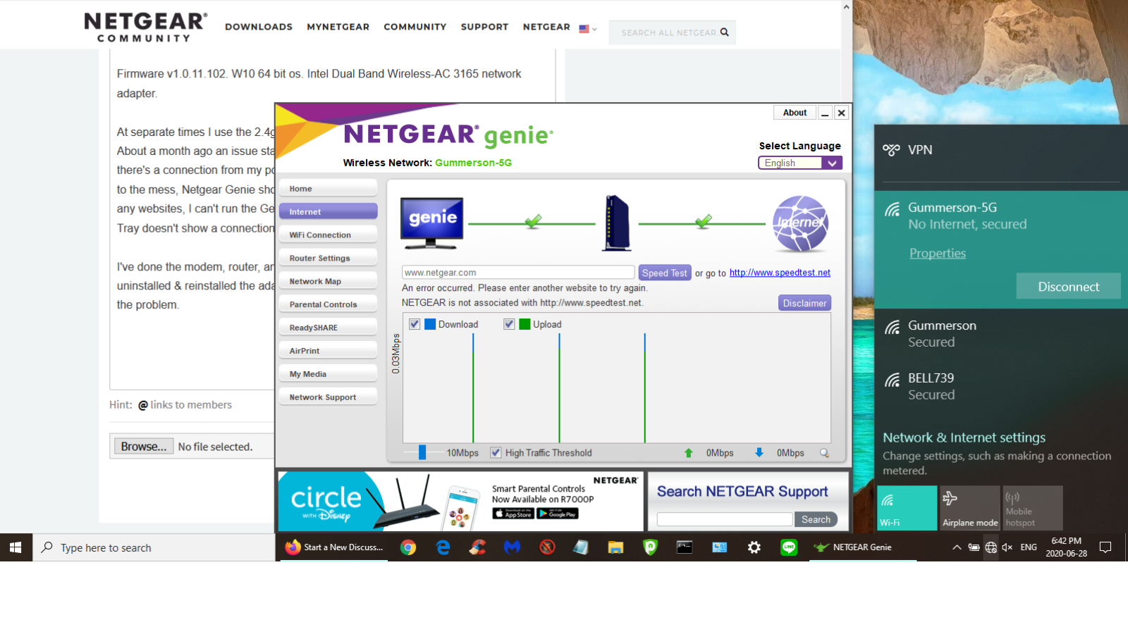Open the Circle with Disney ad banner
This screenshot has height=634, width=1128.
461,501
